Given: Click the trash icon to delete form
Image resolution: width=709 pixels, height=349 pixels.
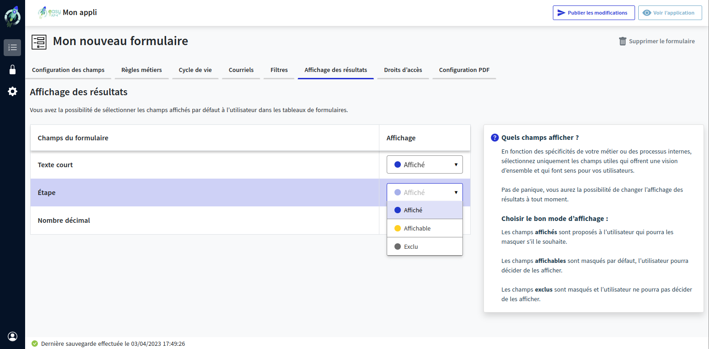Looking at the screenshot, I should (623, 41).
